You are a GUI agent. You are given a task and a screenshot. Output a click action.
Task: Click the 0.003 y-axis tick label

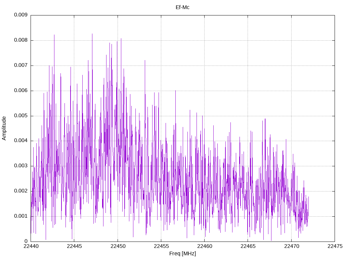coord(20,166)
